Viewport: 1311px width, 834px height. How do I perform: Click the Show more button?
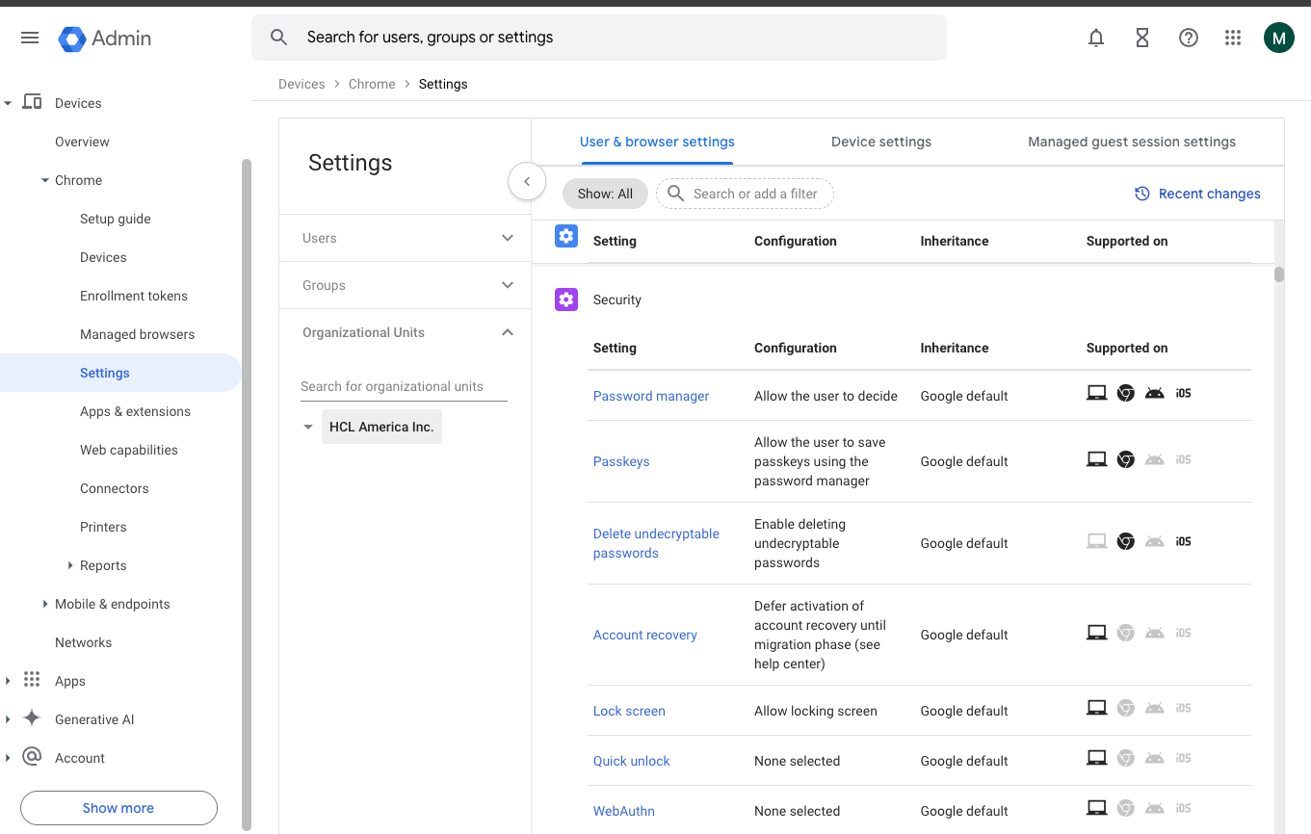[x=118, y=808]
